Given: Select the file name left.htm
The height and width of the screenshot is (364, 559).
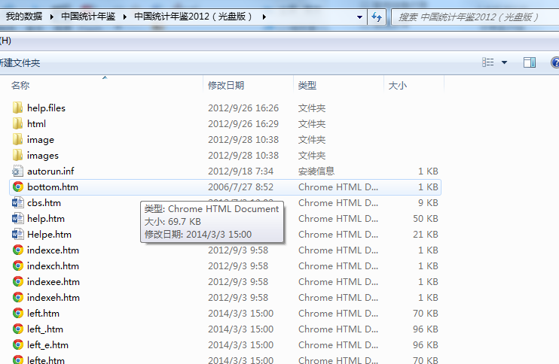Looking at the screenshot, I should click(x=43, y=313).
